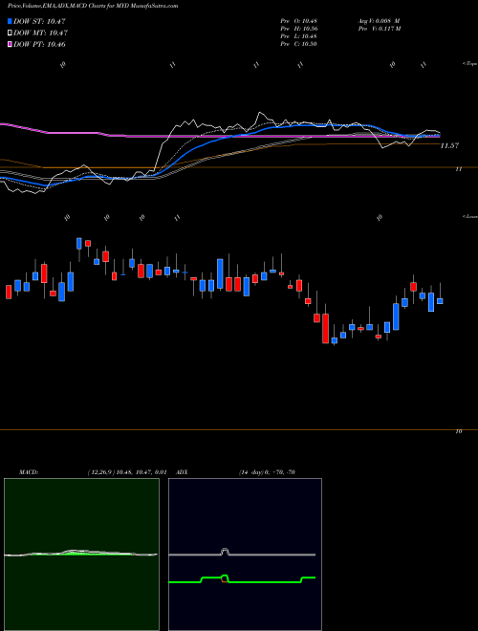Click the MACD (12,26,9) parameter values

pos(126,472)
